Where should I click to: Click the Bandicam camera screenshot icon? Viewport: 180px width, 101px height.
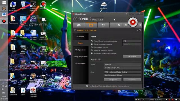[126, 25]
